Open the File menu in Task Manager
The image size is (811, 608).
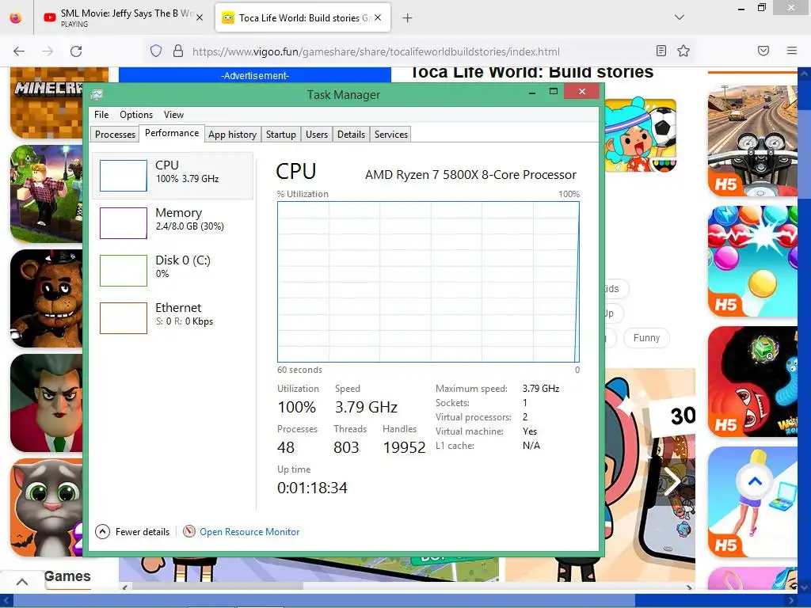tap(101, 114)
